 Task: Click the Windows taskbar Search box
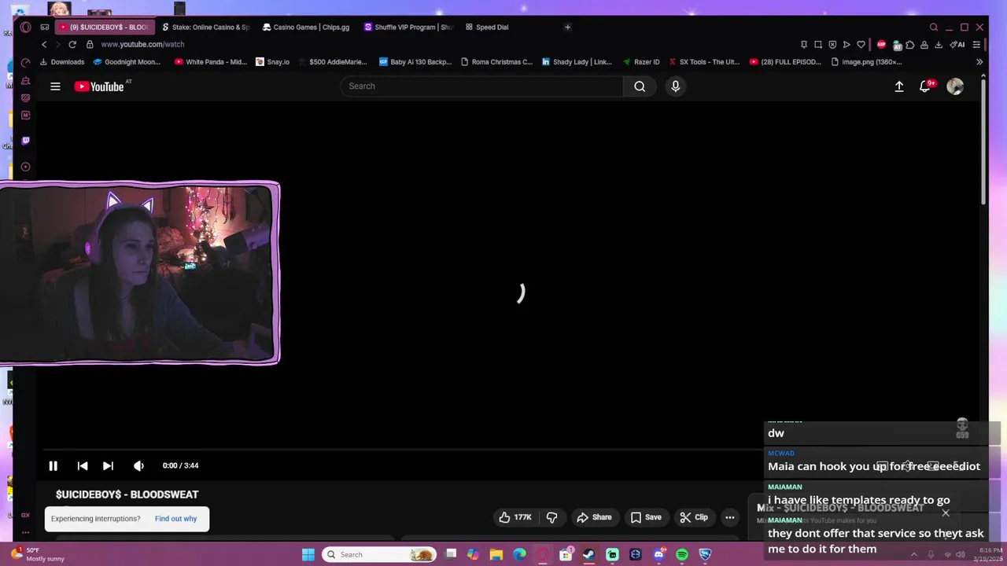[x=378, y=554]
